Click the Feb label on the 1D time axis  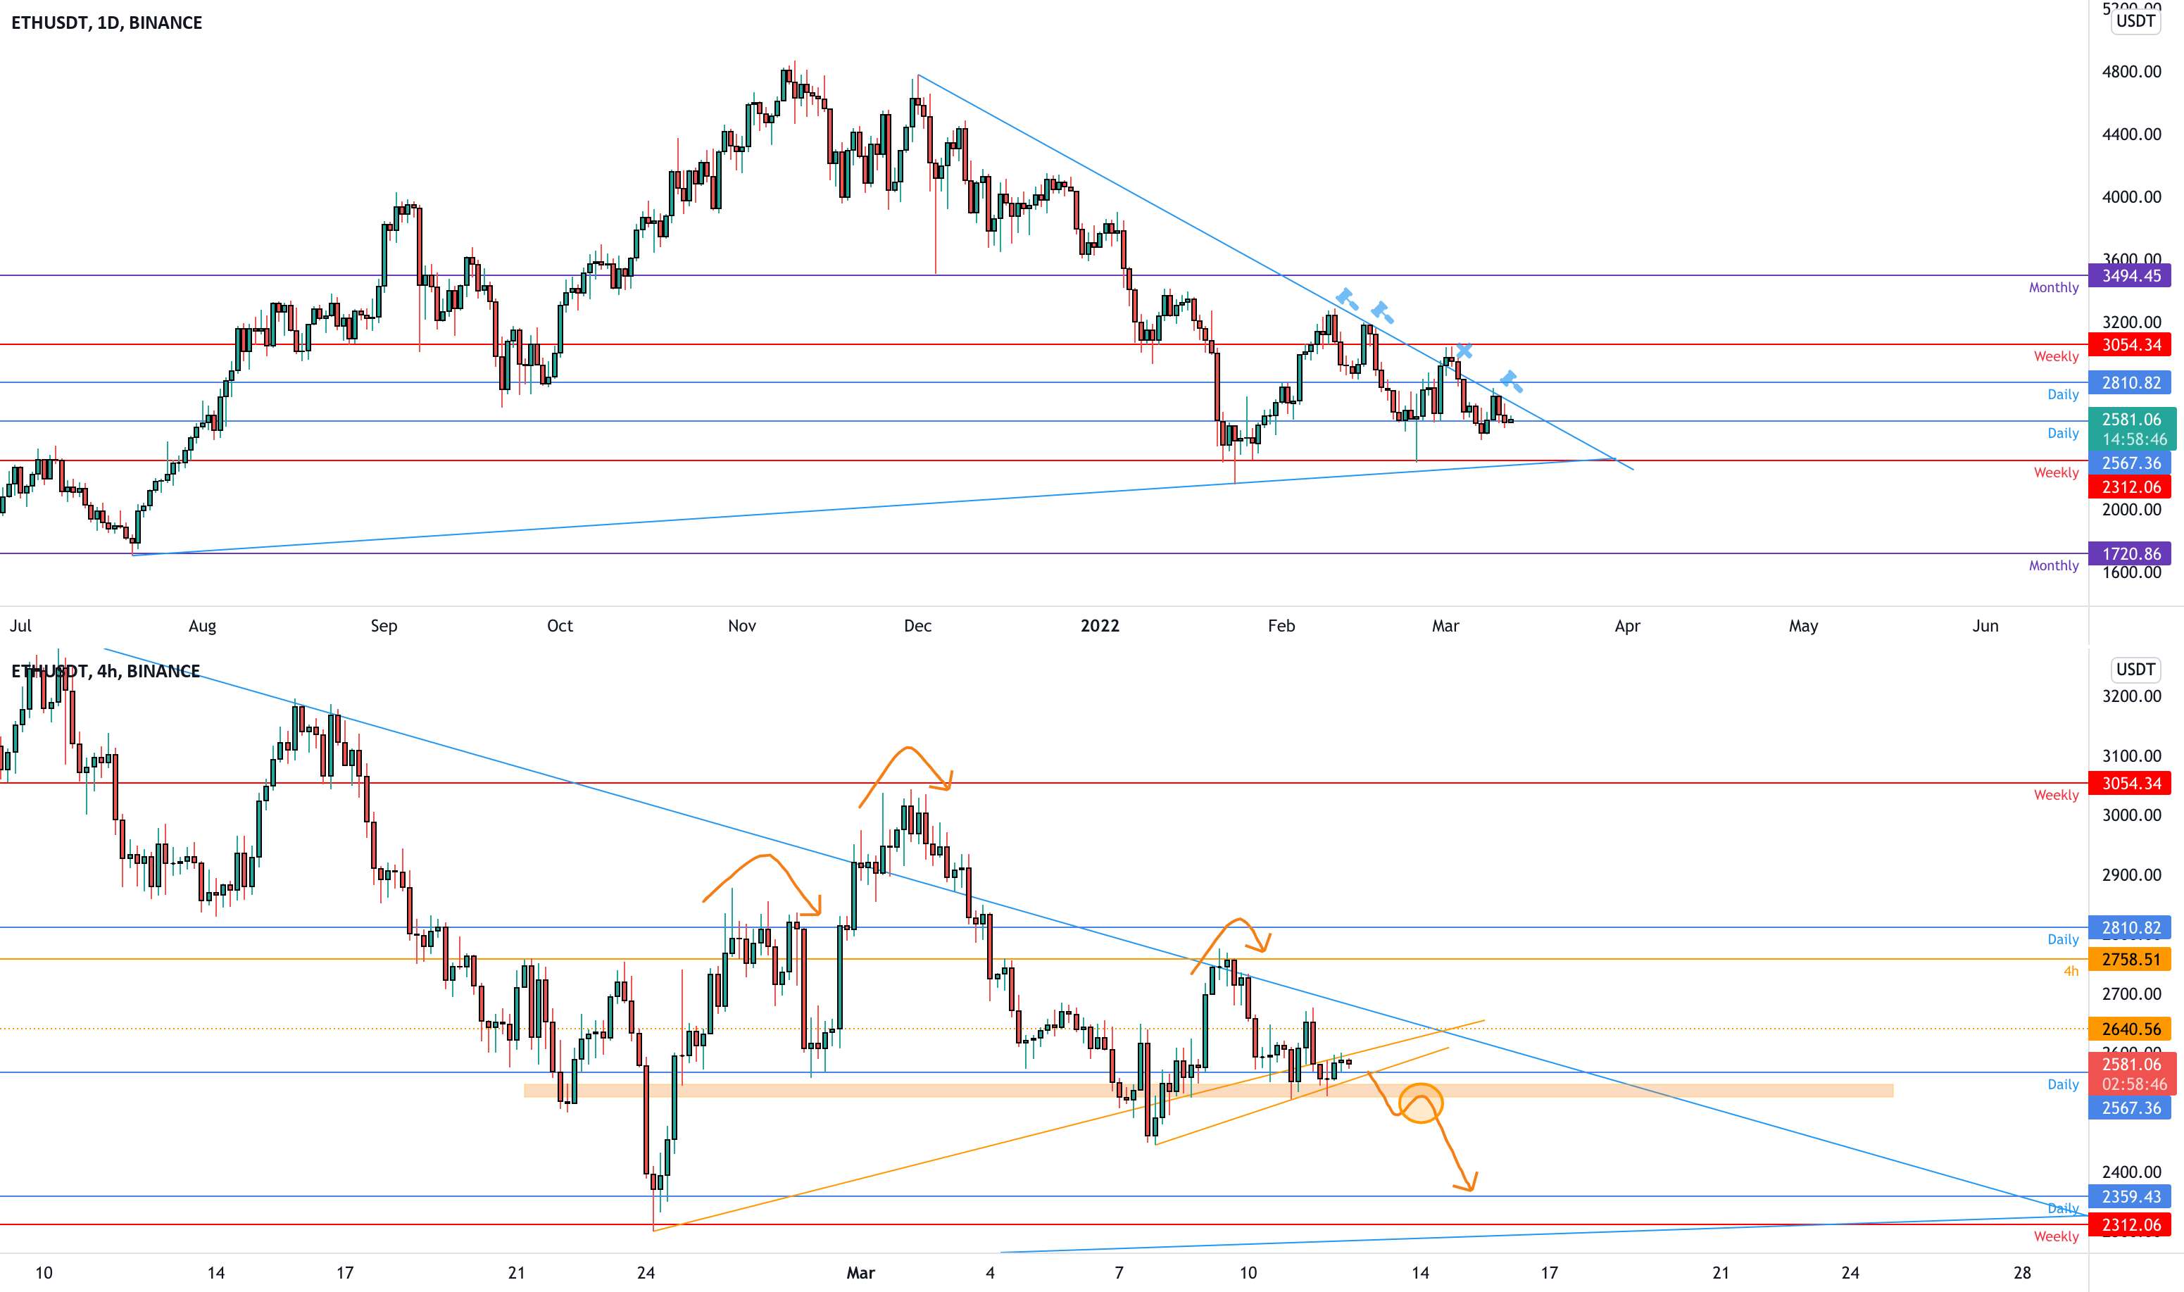1281,625
